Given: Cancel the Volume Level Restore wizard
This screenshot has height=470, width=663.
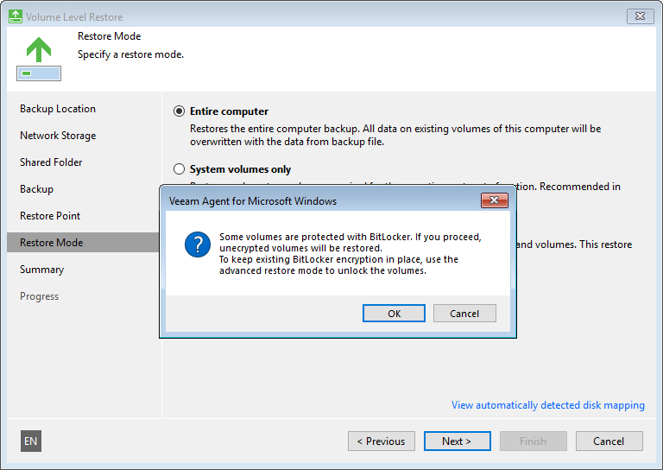Looking at the screenshot, I should pos(609,441).
